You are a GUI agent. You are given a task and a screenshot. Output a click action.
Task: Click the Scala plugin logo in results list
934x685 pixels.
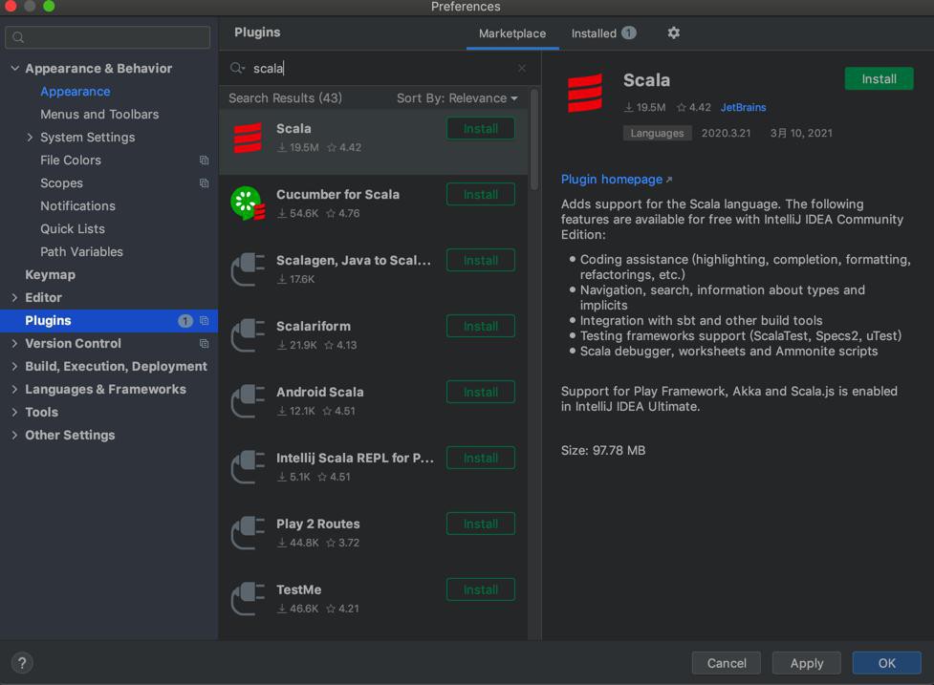click(x=248, y=139)
